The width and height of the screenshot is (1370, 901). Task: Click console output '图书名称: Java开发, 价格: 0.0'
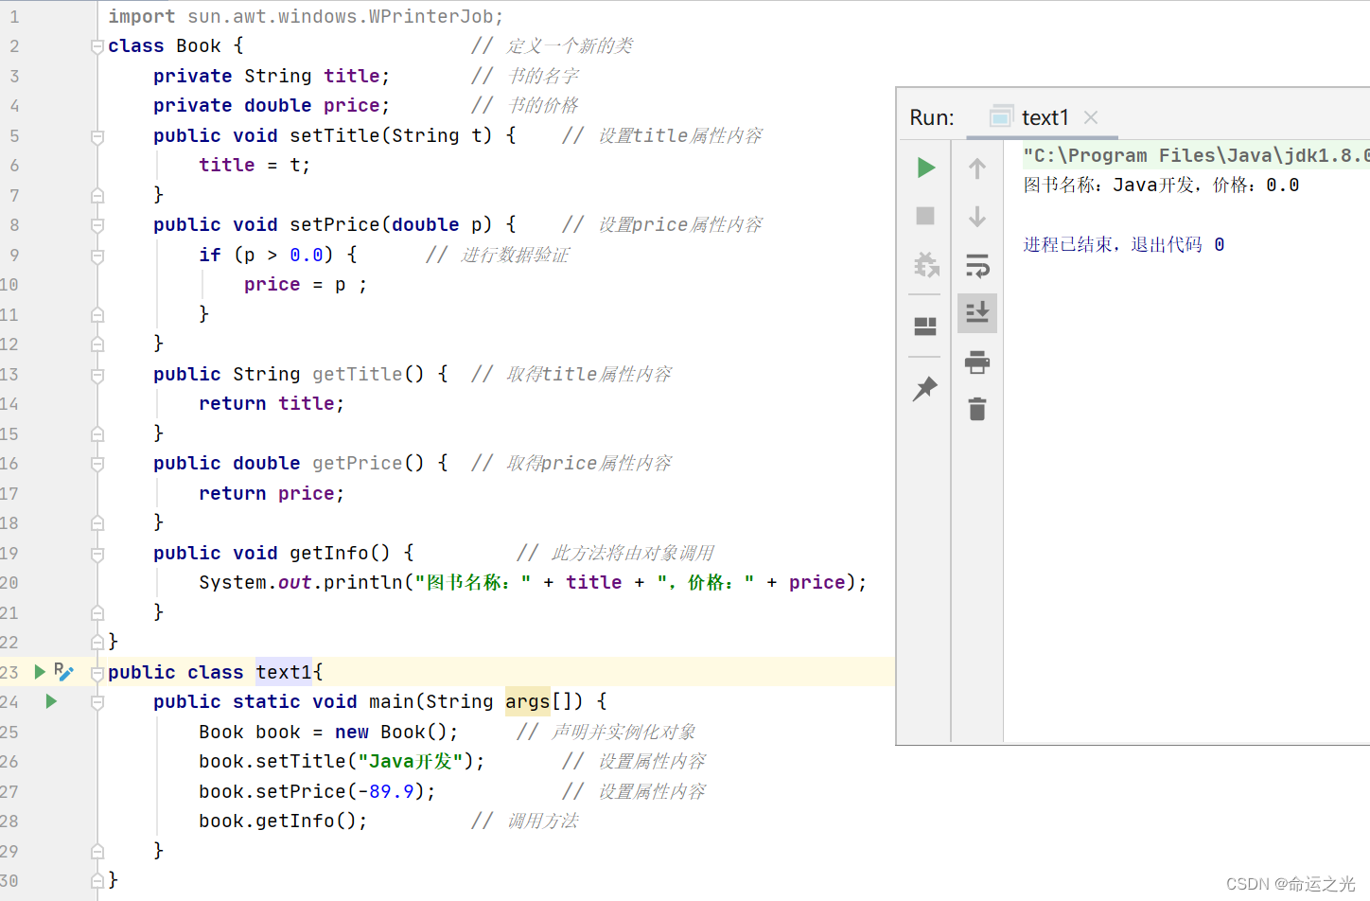point(1161,185)
